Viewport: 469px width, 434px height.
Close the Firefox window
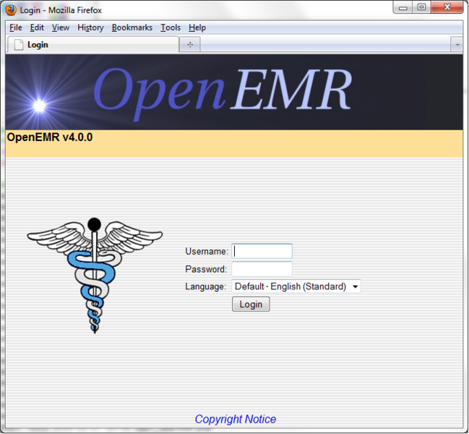coord(447,8)
